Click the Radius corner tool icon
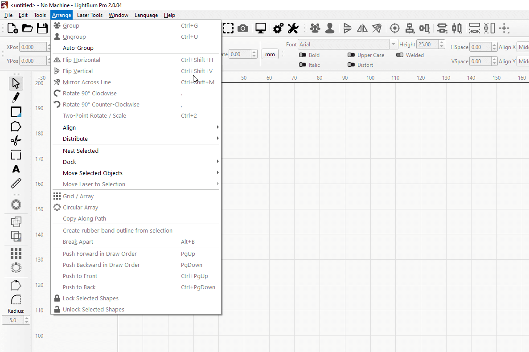 tap(16, 299)
